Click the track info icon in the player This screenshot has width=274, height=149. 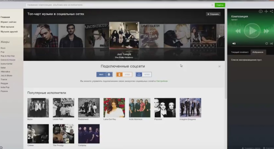pos(261,11)
